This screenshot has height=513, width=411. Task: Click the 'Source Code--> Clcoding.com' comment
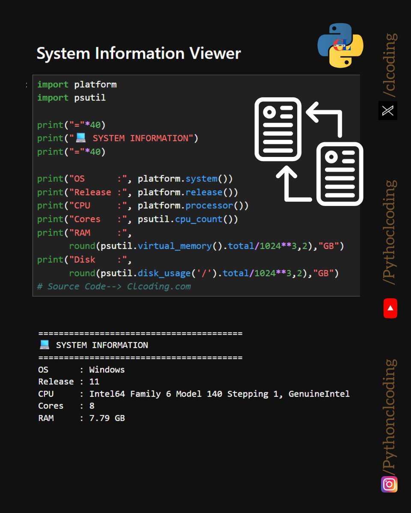[114, 286]
